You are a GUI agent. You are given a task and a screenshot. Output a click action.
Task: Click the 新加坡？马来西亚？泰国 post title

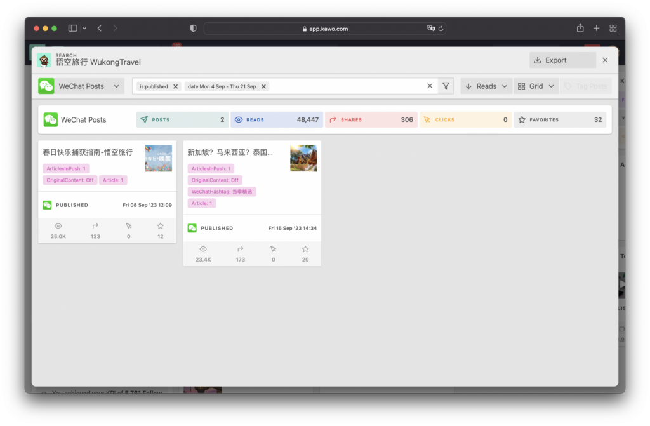click(x=230, y=152)
